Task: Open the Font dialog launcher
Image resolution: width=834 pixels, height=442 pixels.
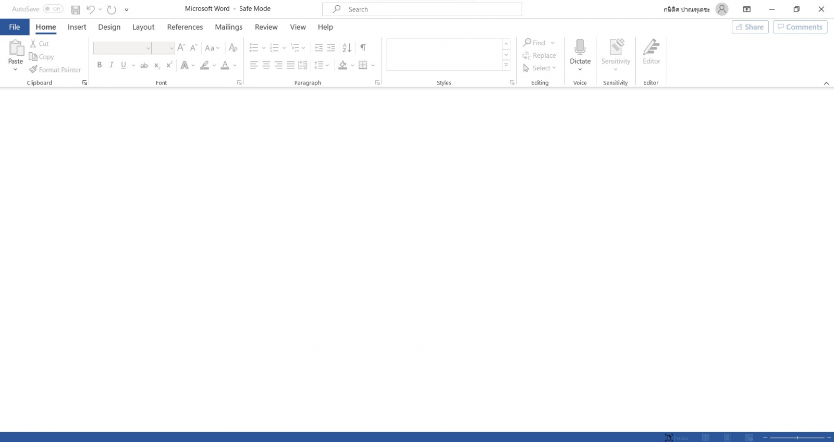Action: (x=239, y=83)
